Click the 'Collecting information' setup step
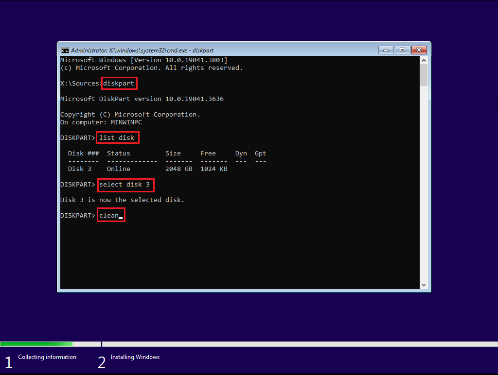Viewport: 498px width, 375px height. point(47,357)
